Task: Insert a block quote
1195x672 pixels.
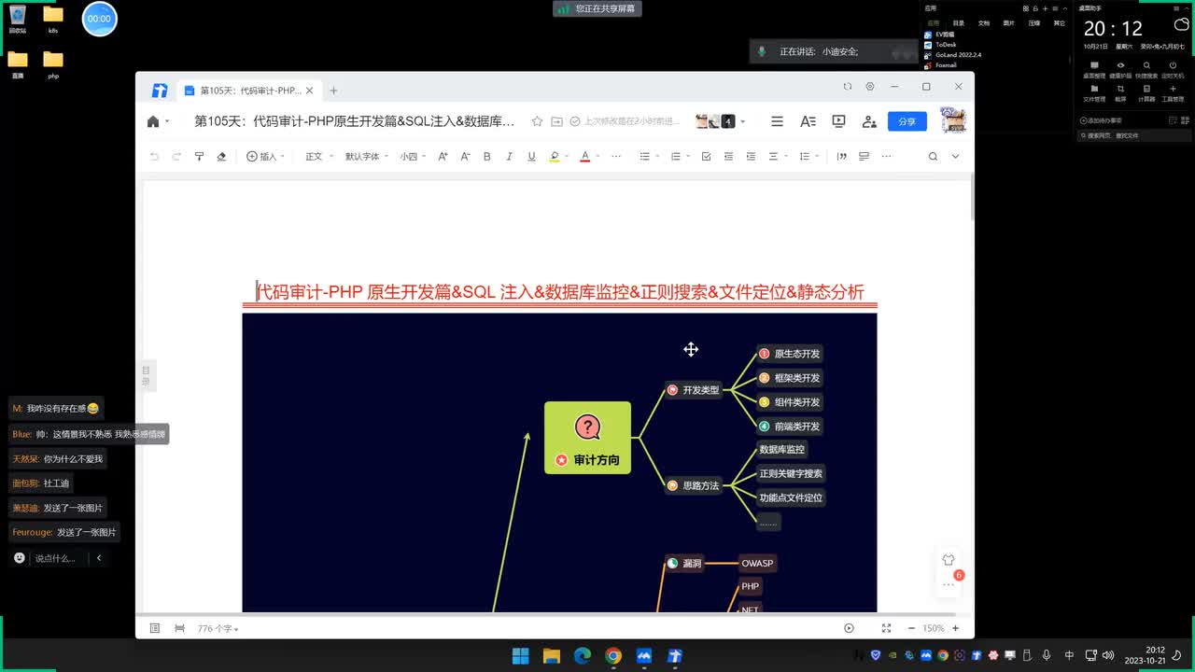Action: [841, 157]
